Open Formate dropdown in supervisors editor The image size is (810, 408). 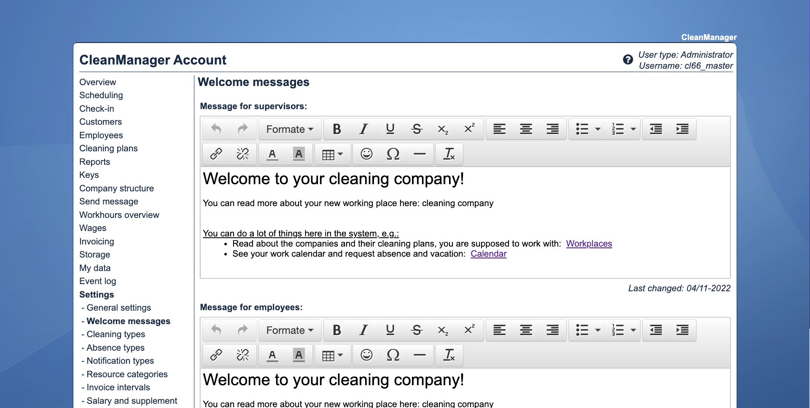290,129
